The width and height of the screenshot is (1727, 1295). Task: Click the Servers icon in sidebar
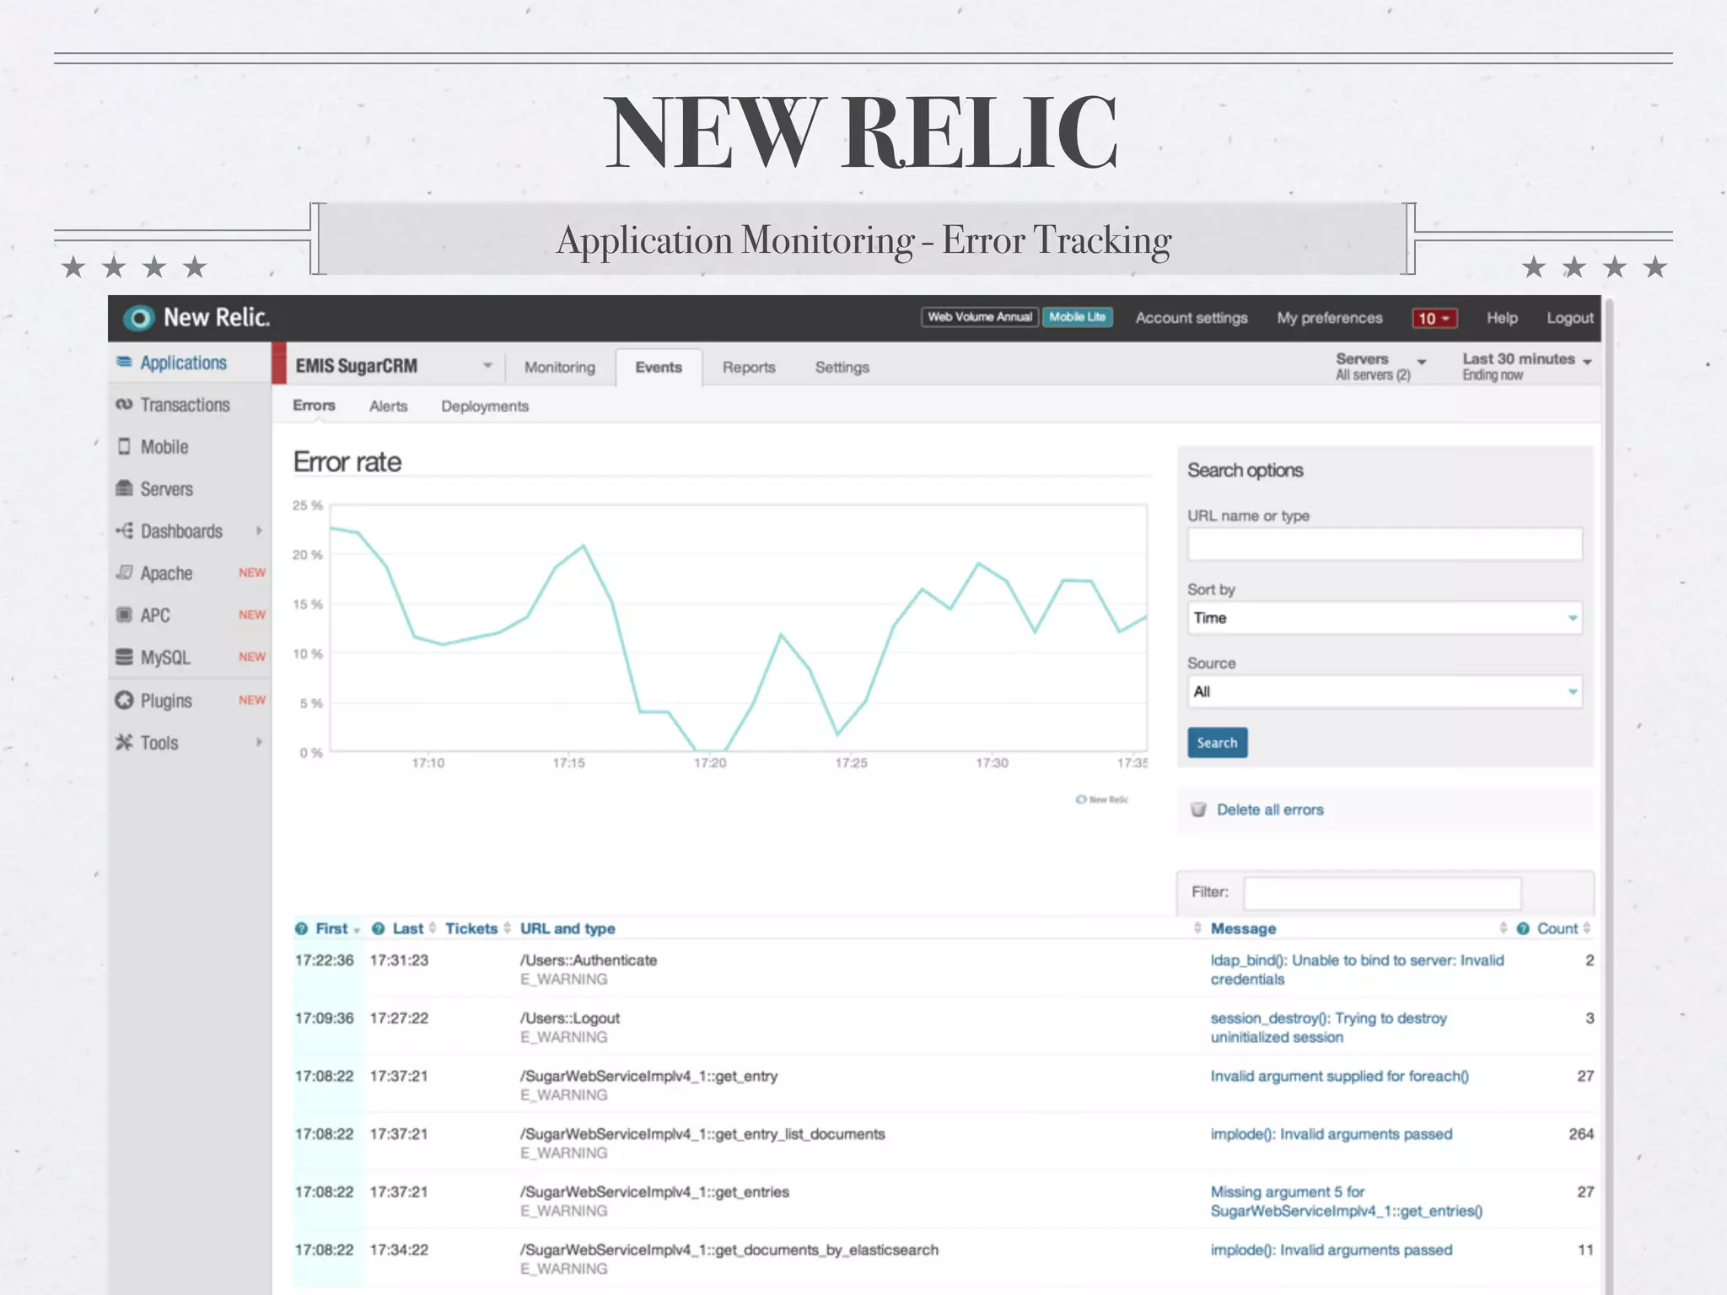coord(124,489)
